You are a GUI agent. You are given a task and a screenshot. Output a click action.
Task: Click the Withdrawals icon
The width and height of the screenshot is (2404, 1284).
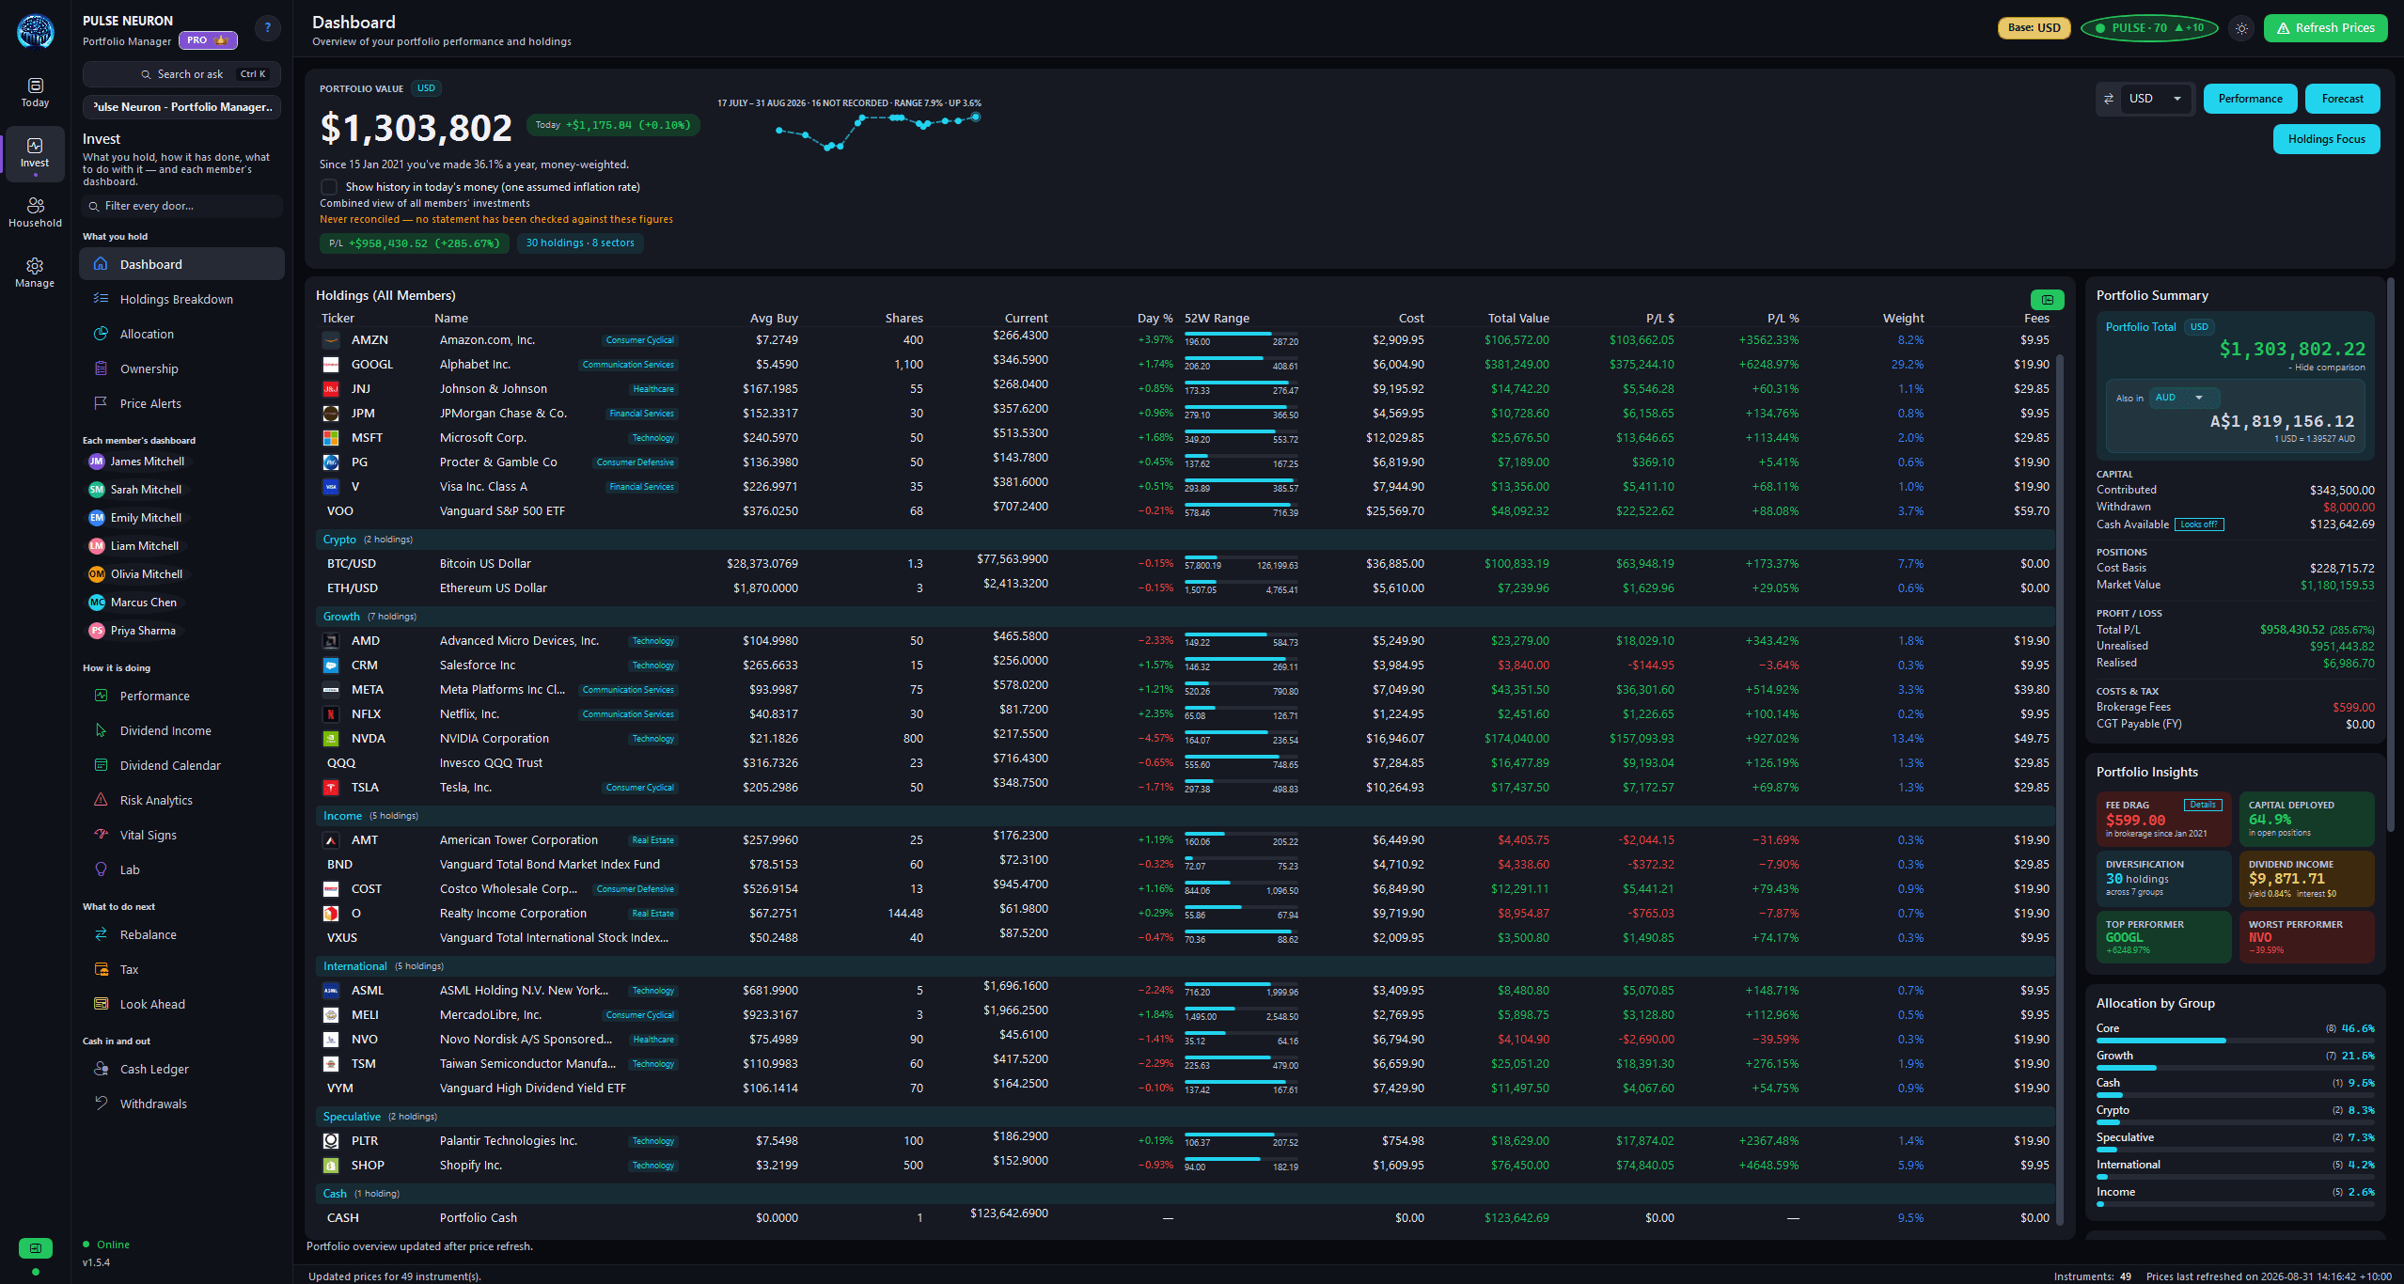pyautogui.click(x=101, y=1104)
